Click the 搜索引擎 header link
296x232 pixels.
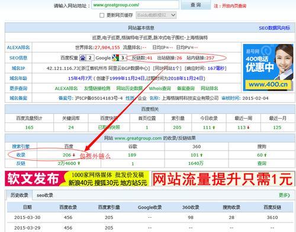pyautogui.click(x=21, y=147)
